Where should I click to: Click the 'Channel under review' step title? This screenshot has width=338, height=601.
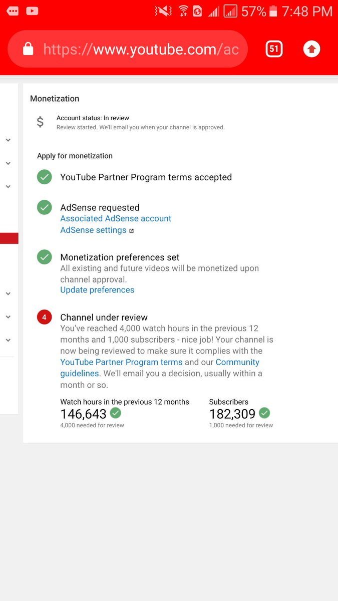click(104, 317)
